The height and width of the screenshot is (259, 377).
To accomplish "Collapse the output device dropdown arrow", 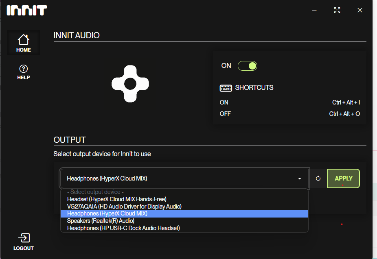I will 300,179.
